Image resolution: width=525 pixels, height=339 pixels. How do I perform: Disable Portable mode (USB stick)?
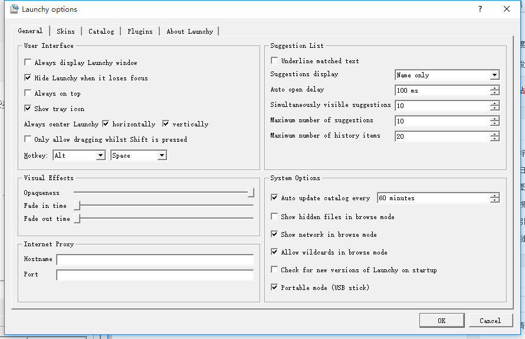point(274,288)
